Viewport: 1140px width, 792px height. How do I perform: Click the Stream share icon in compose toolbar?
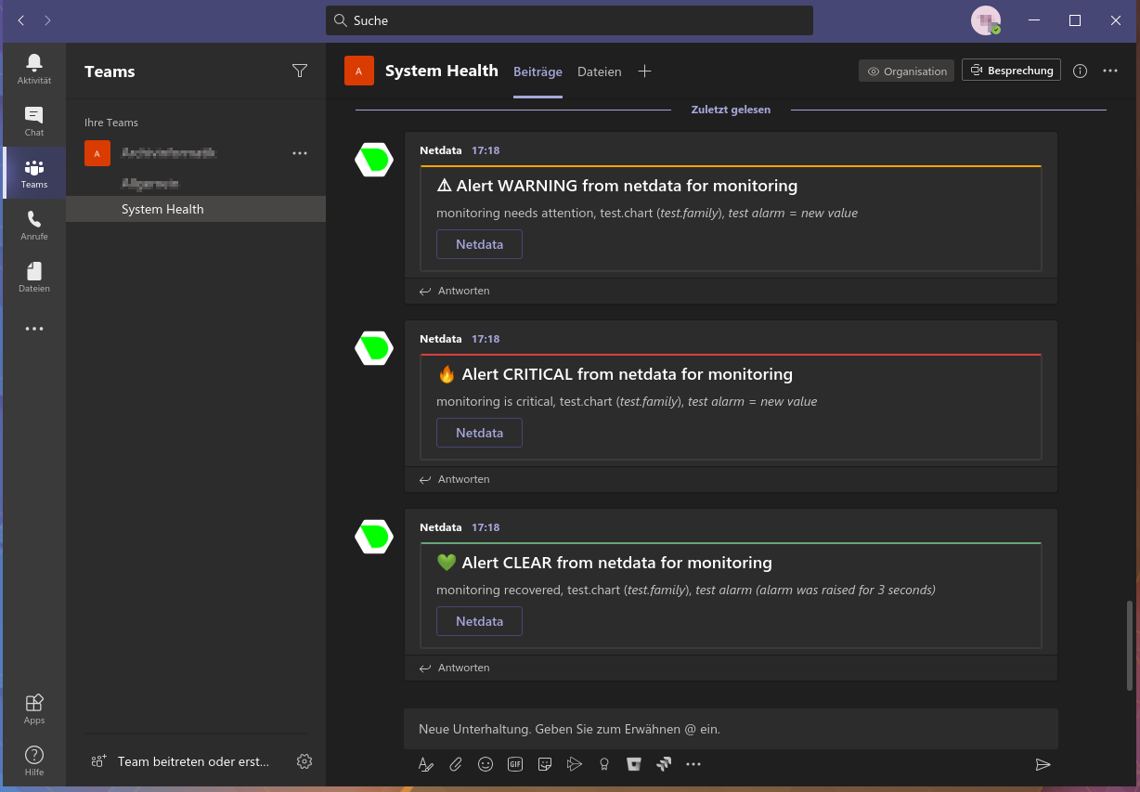(x=575, y=764)
